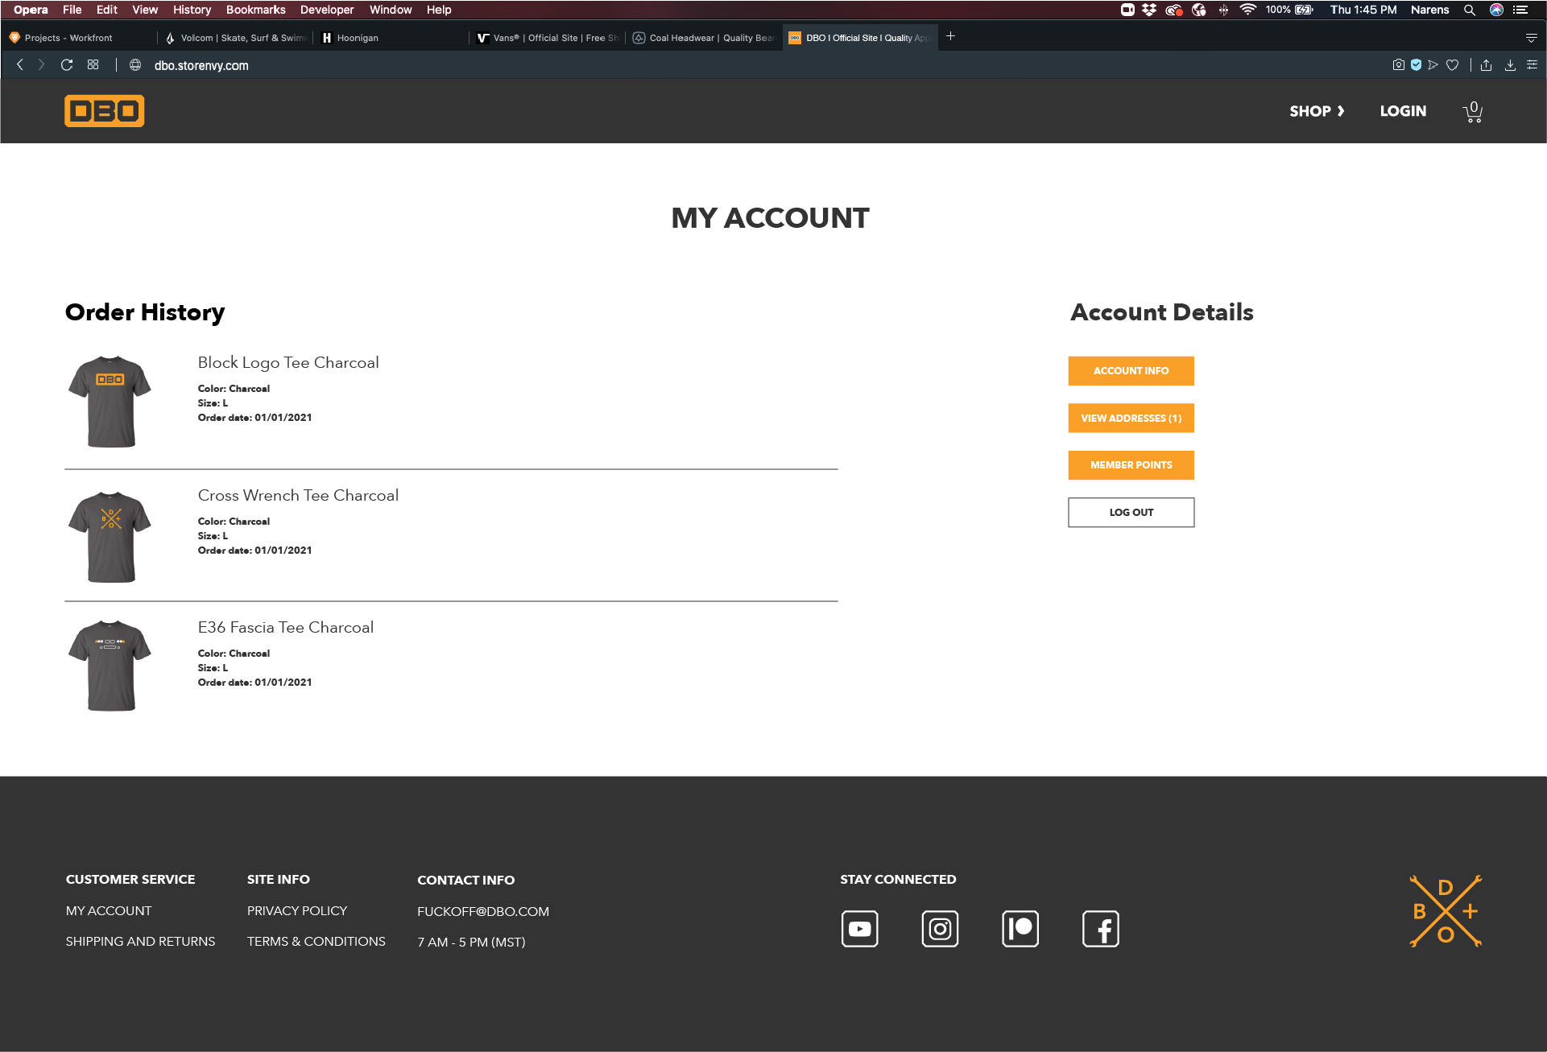Click the shopping cart icon
1547x1052 pixels.
pos(1473,112)
